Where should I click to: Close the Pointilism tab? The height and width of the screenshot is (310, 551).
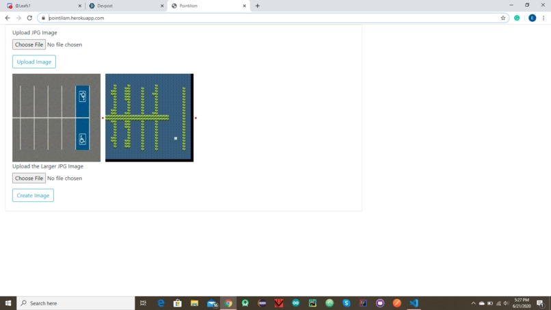pos(244,6)
